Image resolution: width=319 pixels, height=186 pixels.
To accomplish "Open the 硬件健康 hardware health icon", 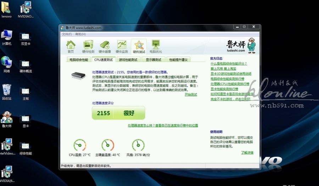I will [105, 46].
